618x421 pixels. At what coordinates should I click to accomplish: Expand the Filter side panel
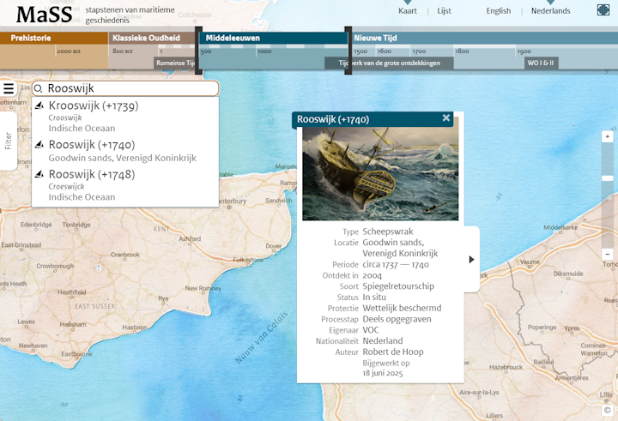click(x=9, y=141)
